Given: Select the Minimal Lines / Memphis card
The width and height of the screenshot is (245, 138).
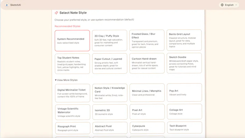Looking at the screenshot, I should 147,93.
